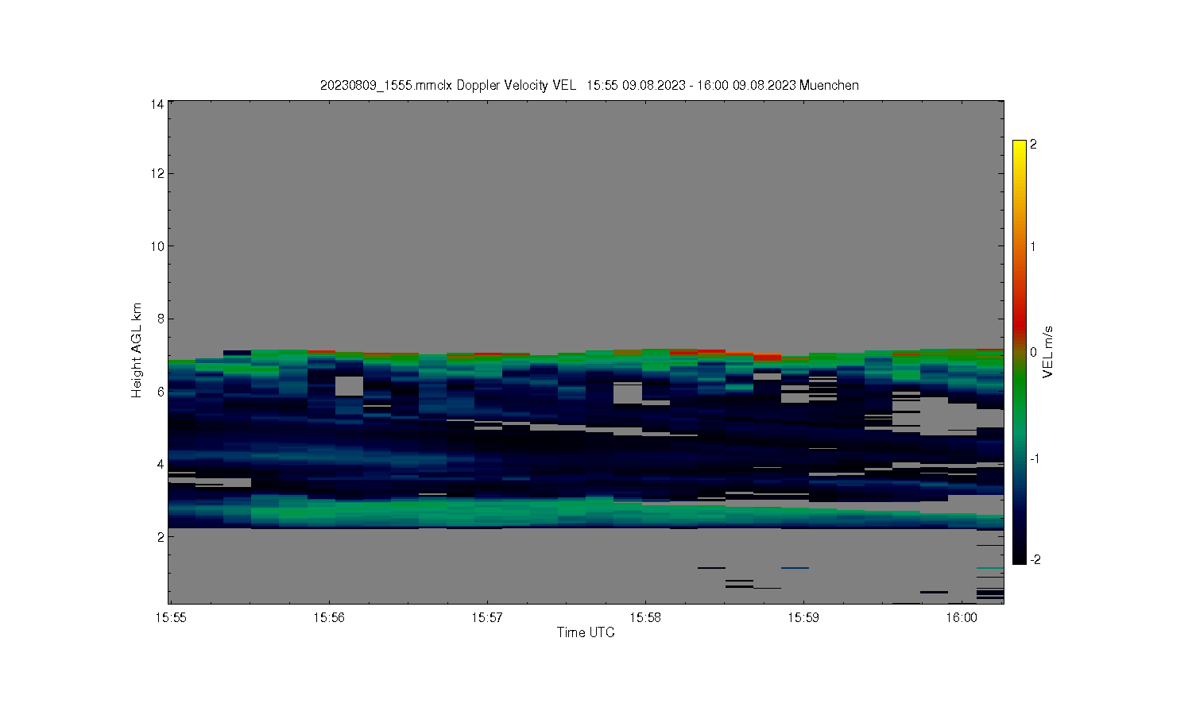Click the height tick label 8
1192x715 pixels.
(x=161, y=319)
